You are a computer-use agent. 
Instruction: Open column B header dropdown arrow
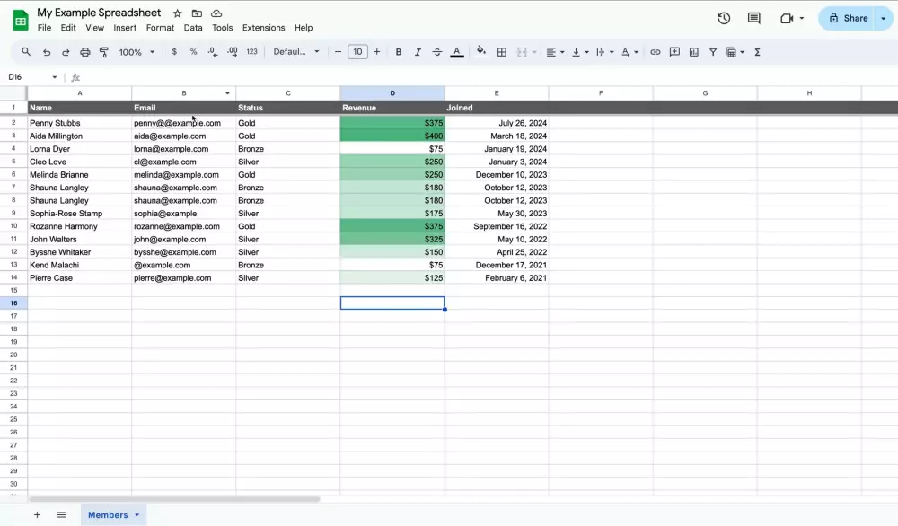227,93
